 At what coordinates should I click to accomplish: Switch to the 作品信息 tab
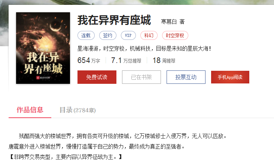pyautogui.click(x=30, y=110)
